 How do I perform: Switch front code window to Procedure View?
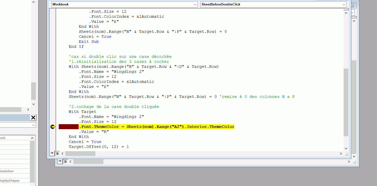52,153
